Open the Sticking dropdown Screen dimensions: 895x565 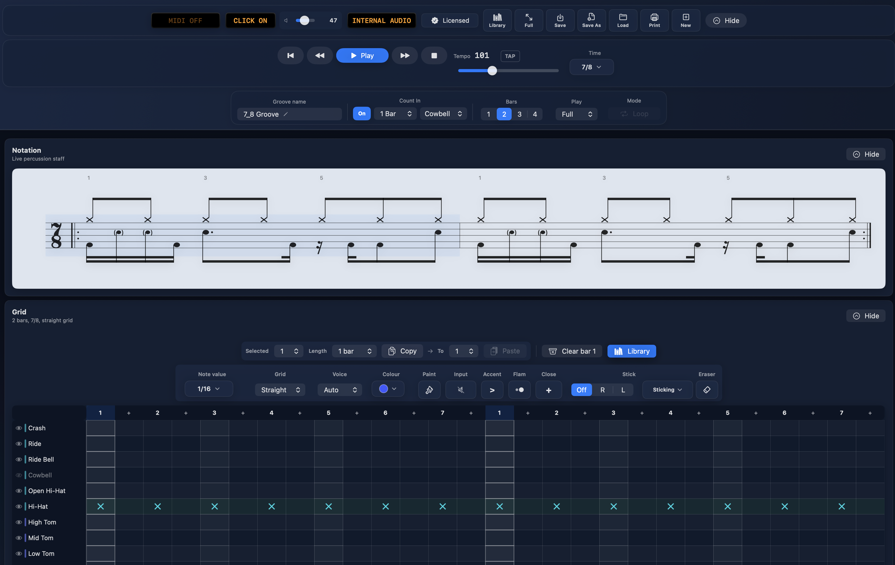[x=667, y=390]
